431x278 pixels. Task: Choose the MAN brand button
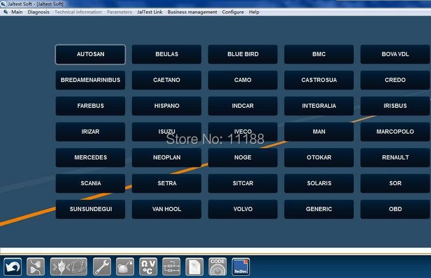[319, 132]
